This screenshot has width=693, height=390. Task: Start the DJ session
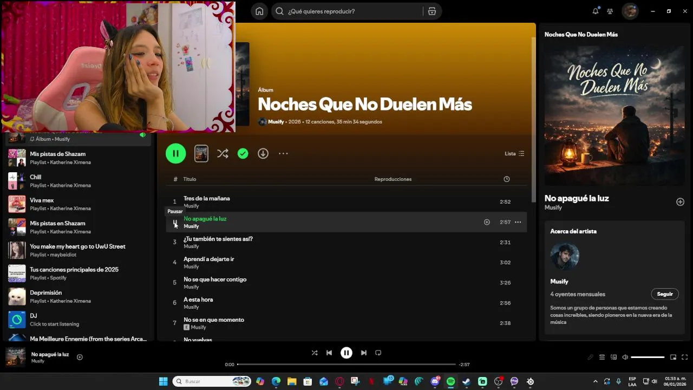79,320
